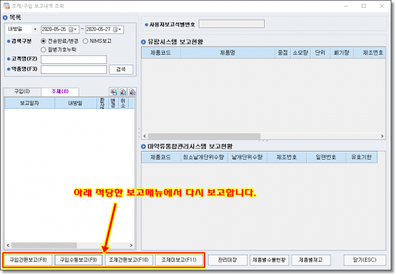396x275 pixels.
Task: Click the app icon in the title bar
Action: click(x=6, y=5)
